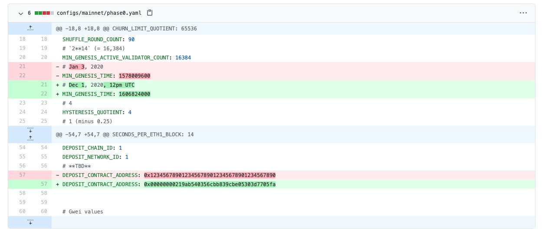Click the new deposit address 0x00000000219ab540...
The height and width of the screenshot is (233, 555).
coord(210,184)
